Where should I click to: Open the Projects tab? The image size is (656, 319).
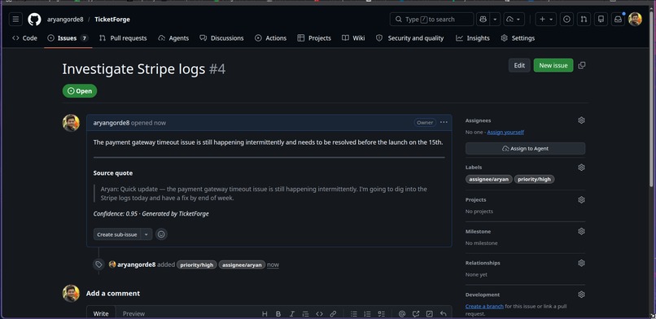coord(314,38)
